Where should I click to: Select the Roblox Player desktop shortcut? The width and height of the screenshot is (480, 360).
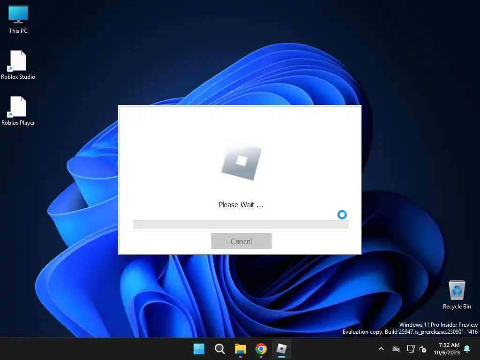18,111
